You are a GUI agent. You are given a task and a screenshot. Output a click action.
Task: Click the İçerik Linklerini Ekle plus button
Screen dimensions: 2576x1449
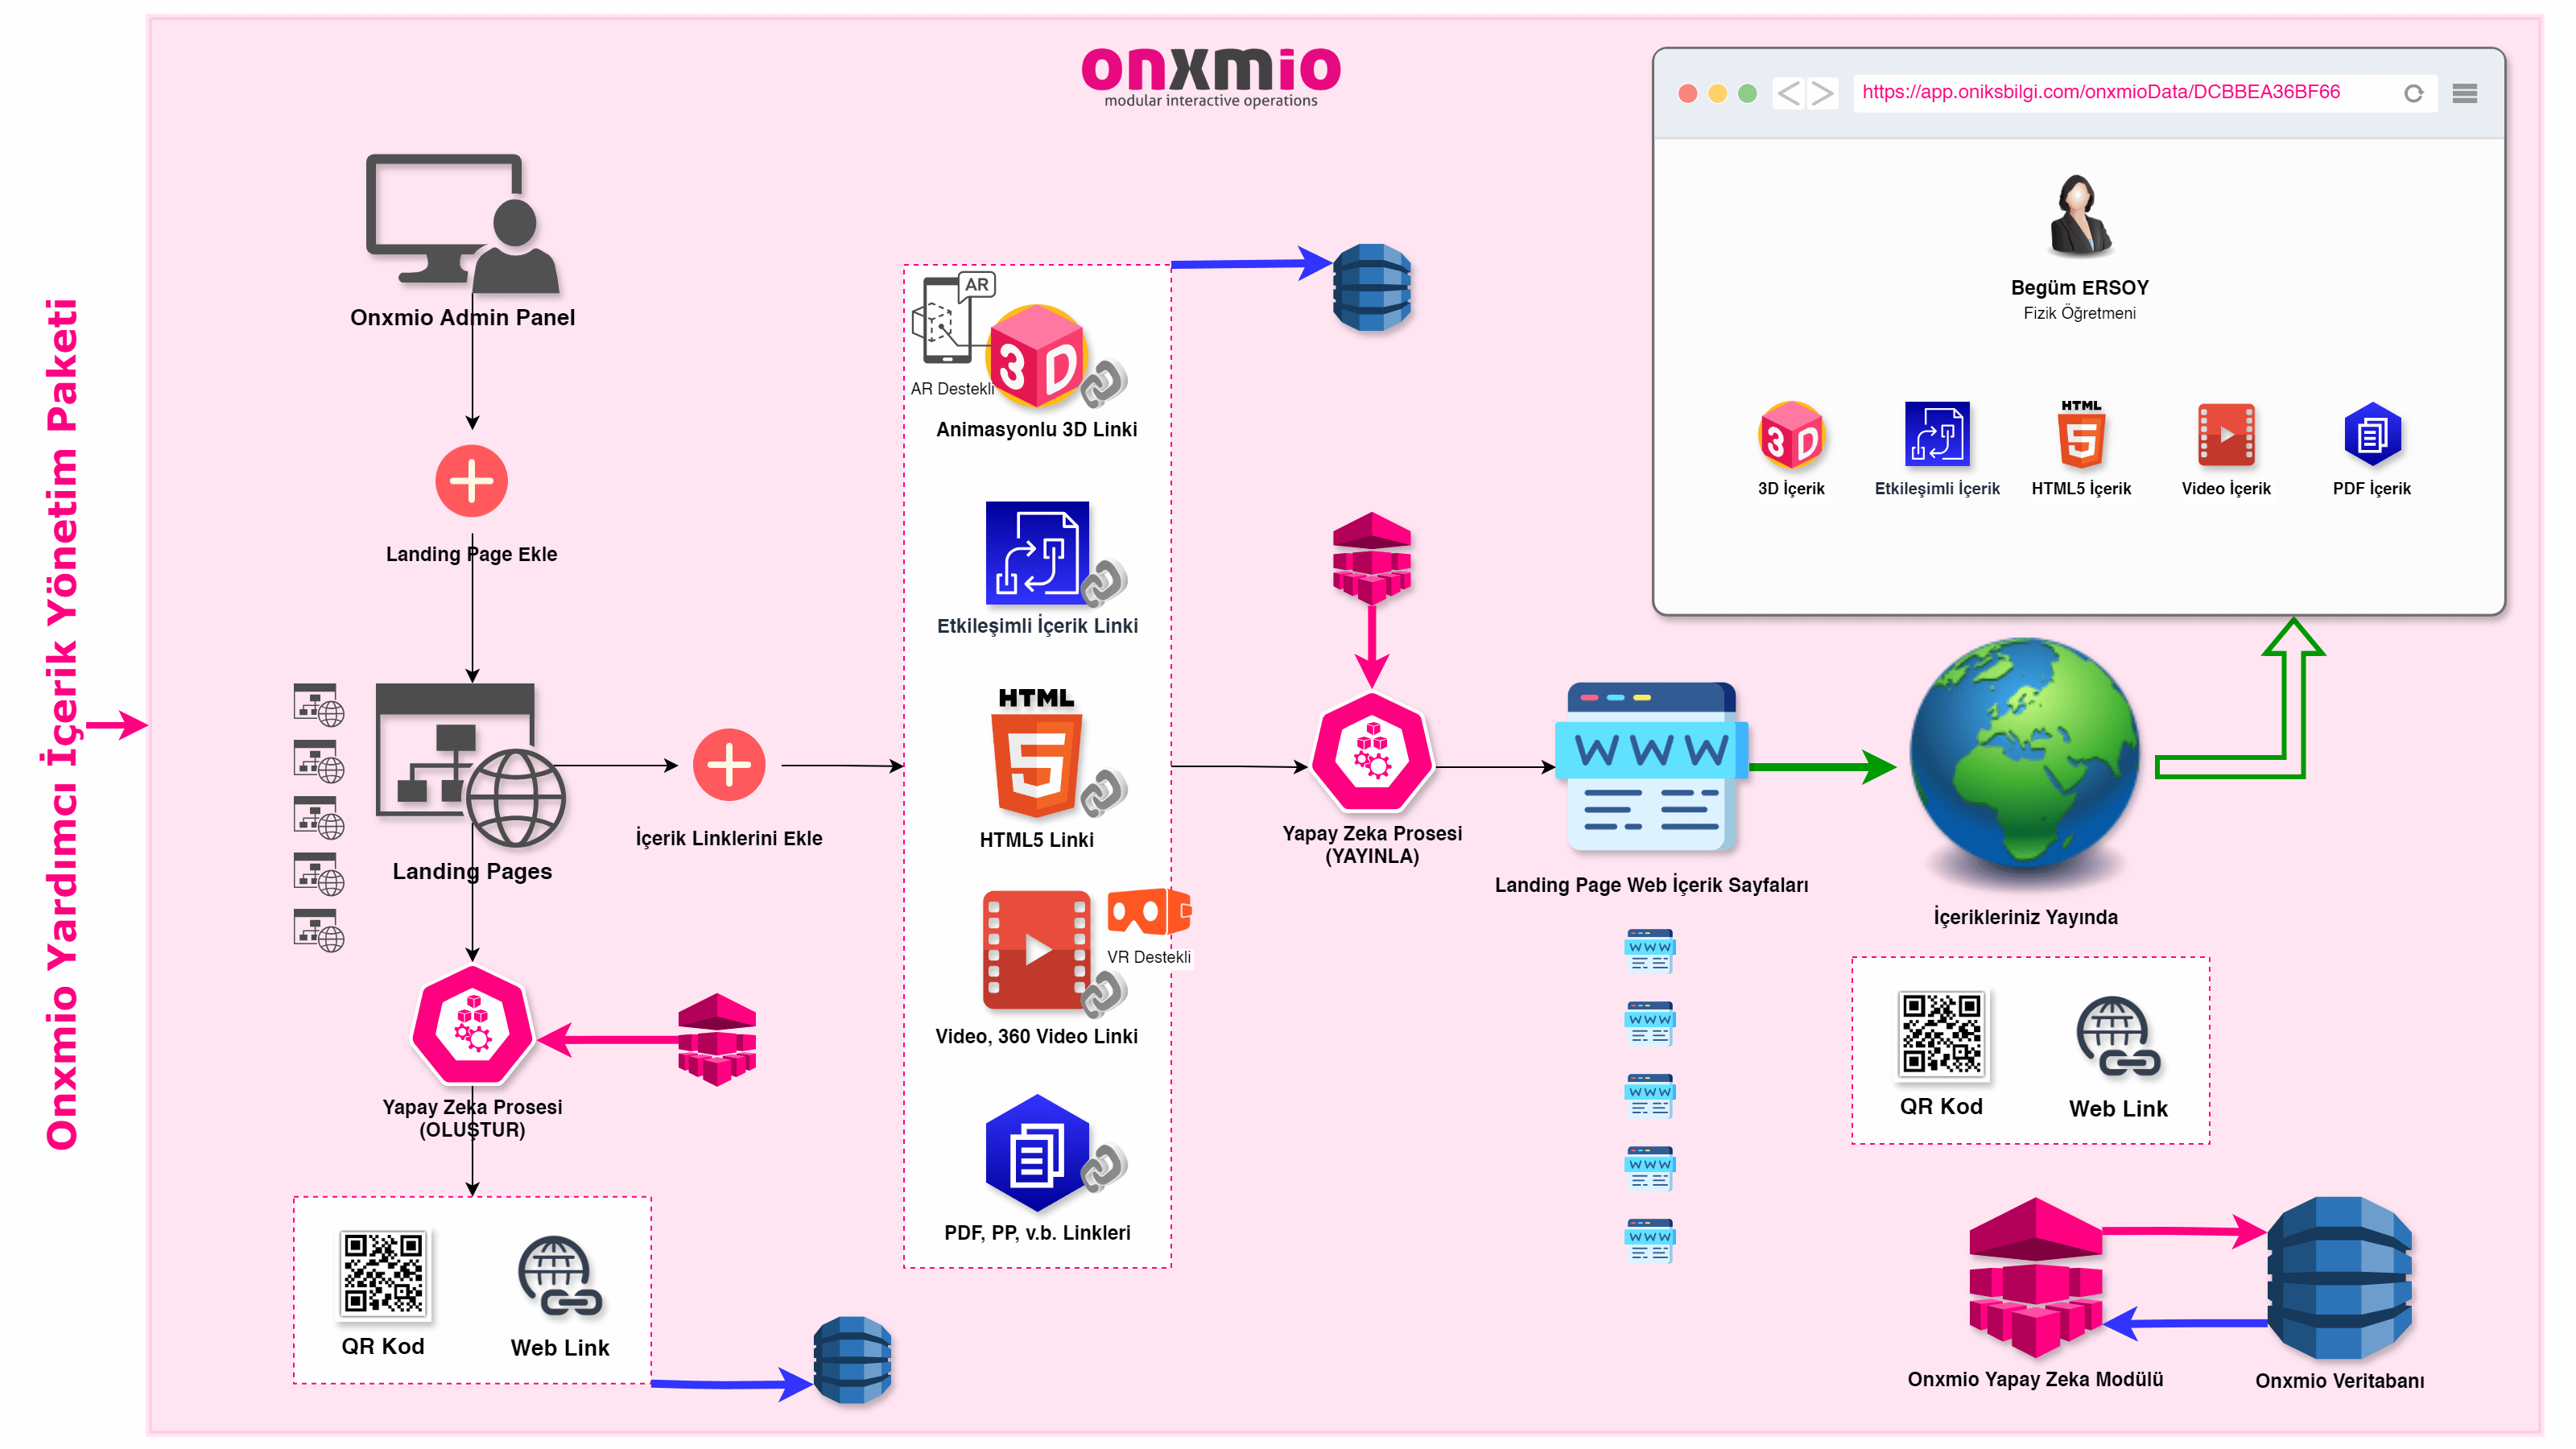[729, 765]
